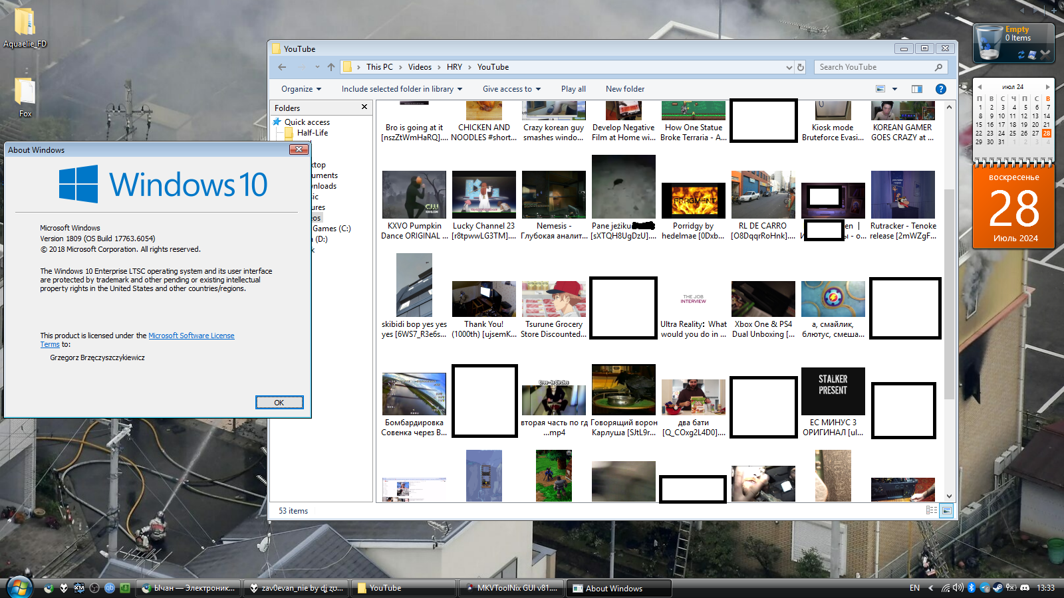Go to next month in calendar gadget

[x=1048, y=87]
